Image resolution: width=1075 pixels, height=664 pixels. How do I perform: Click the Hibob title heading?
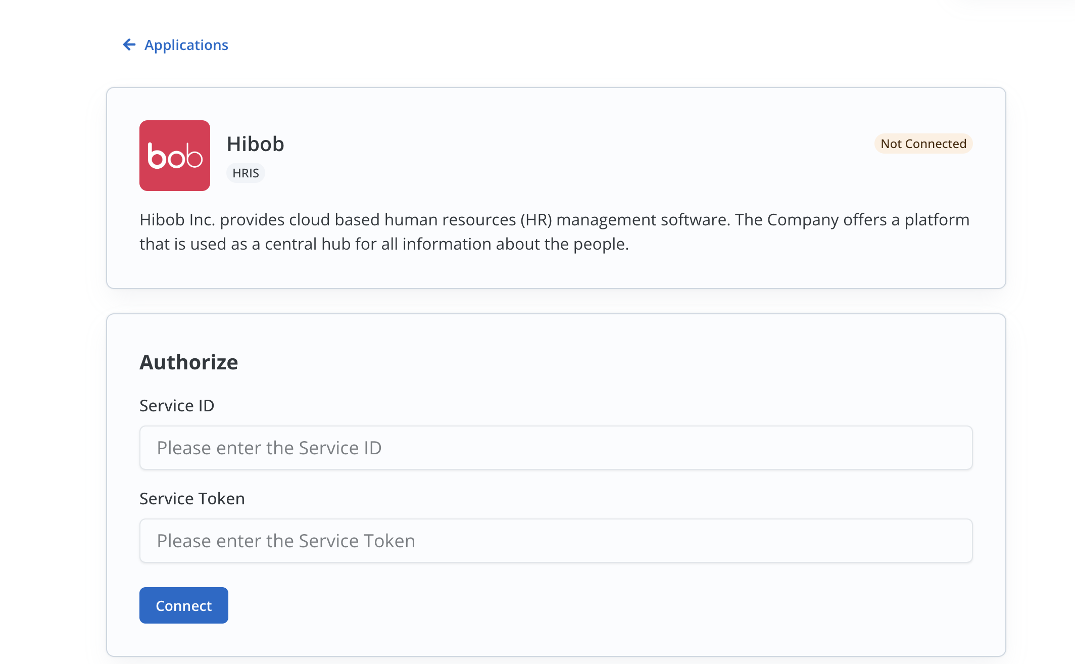tap(255, 144)
